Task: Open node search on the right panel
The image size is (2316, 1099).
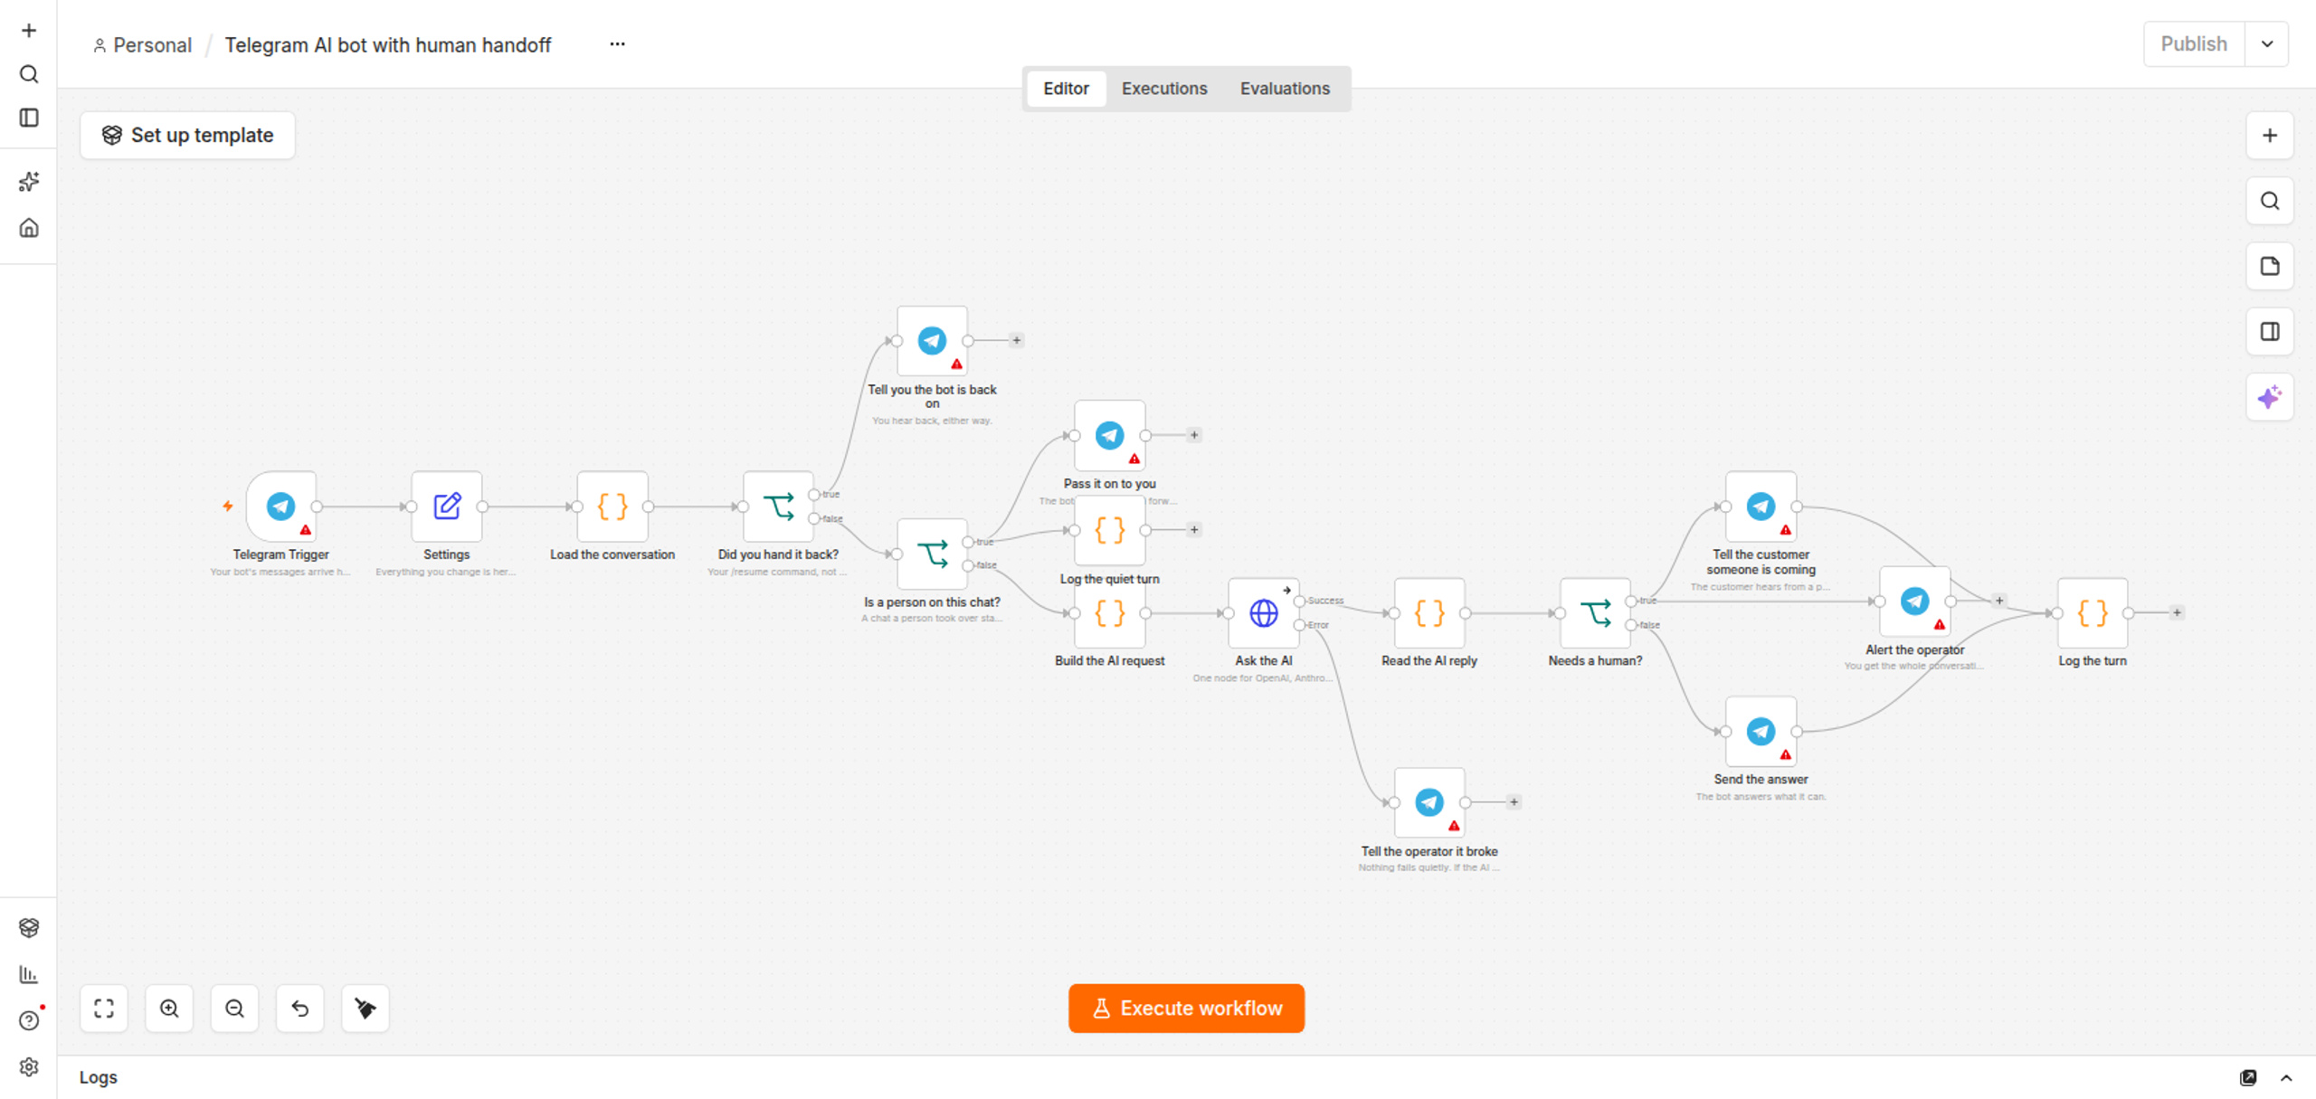Action: (2269, 201)
